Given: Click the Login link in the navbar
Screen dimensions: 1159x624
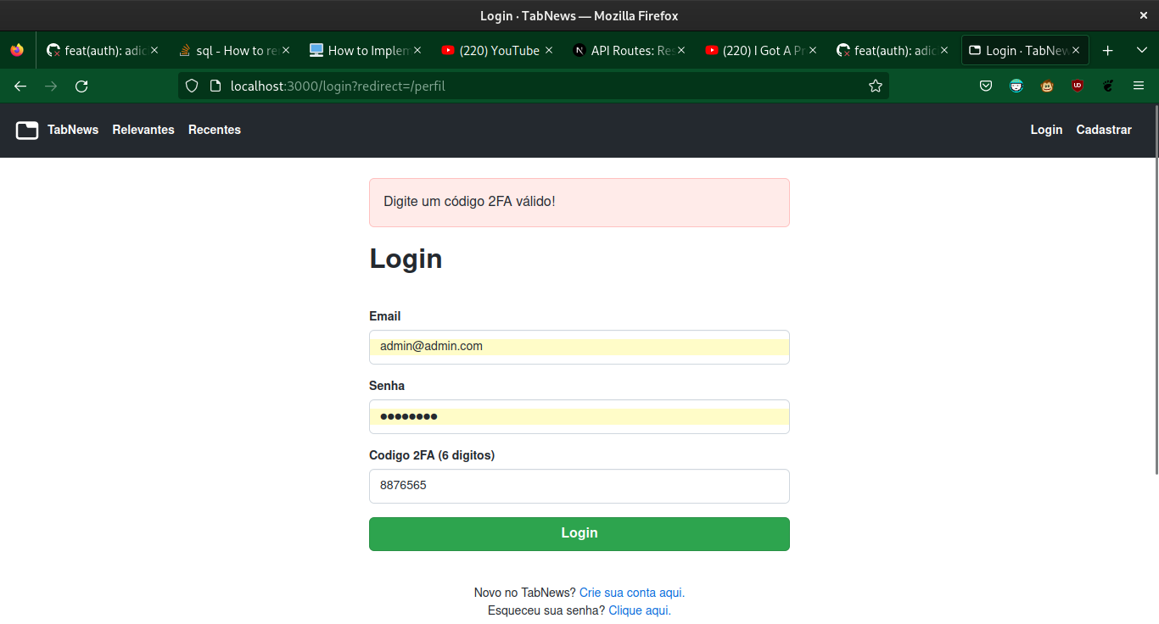Looking at the screenshot, I should point(1046,130).
